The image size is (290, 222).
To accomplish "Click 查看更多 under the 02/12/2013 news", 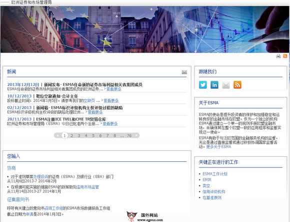I will [x=95, y=112].
